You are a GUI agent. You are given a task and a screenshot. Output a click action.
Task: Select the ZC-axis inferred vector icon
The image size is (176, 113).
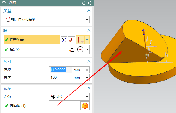click(x=80, y=40)
